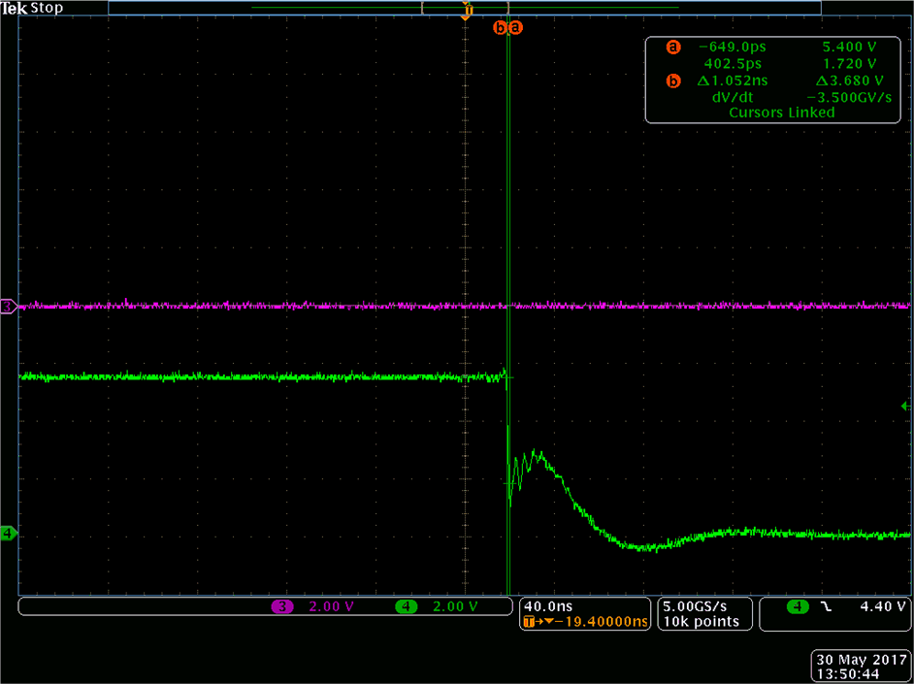Toggle the magenta channel 3 badge

(x=282, y=607)
